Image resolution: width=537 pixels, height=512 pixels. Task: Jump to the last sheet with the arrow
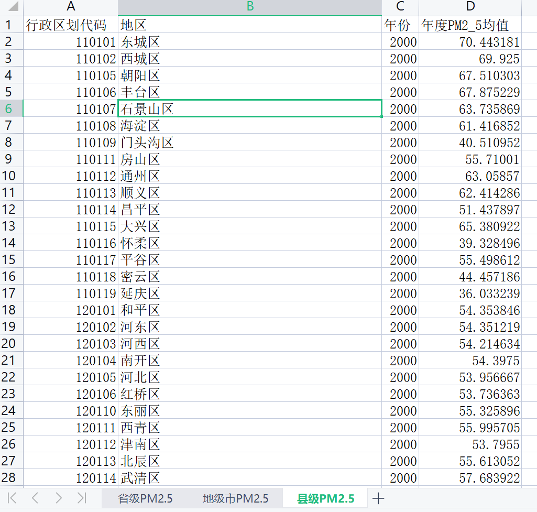82,498
